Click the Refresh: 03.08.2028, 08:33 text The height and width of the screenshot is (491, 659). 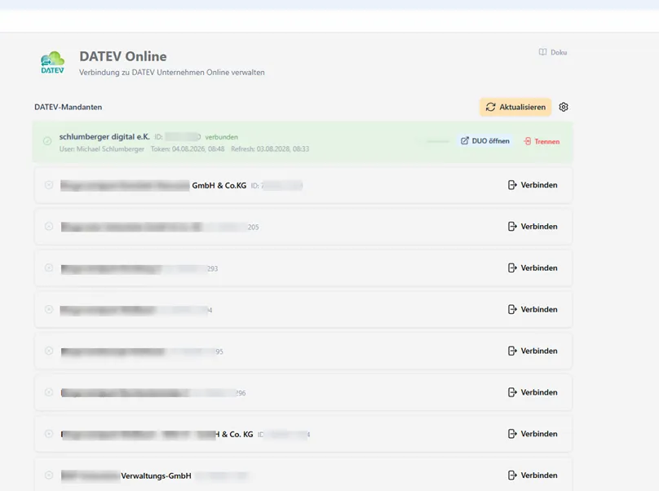pos(270,148)
